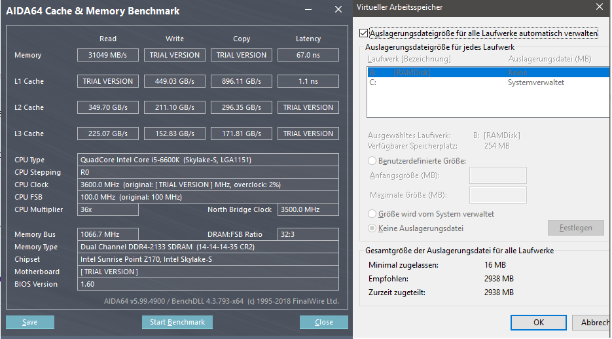Viewport: 612px width, 339px height.
Task: Click CPU FSB 100.0 MHz field
Action: pos(208,197)
